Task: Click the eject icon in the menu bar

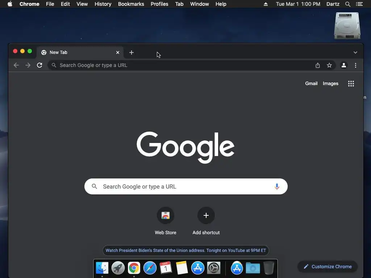Action: pyautogui.click(x=266, y=4)
